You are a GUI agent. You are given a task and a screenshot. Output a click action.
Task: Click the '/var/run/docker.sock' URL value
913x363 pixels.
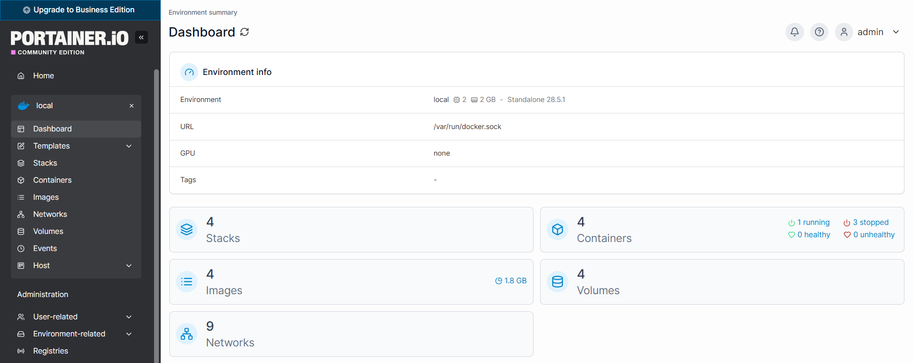point(467,127)
